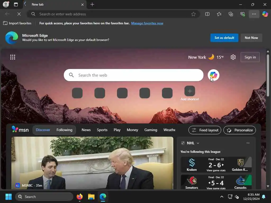Open split screen icon in toolbar

[x=207, y=14]
